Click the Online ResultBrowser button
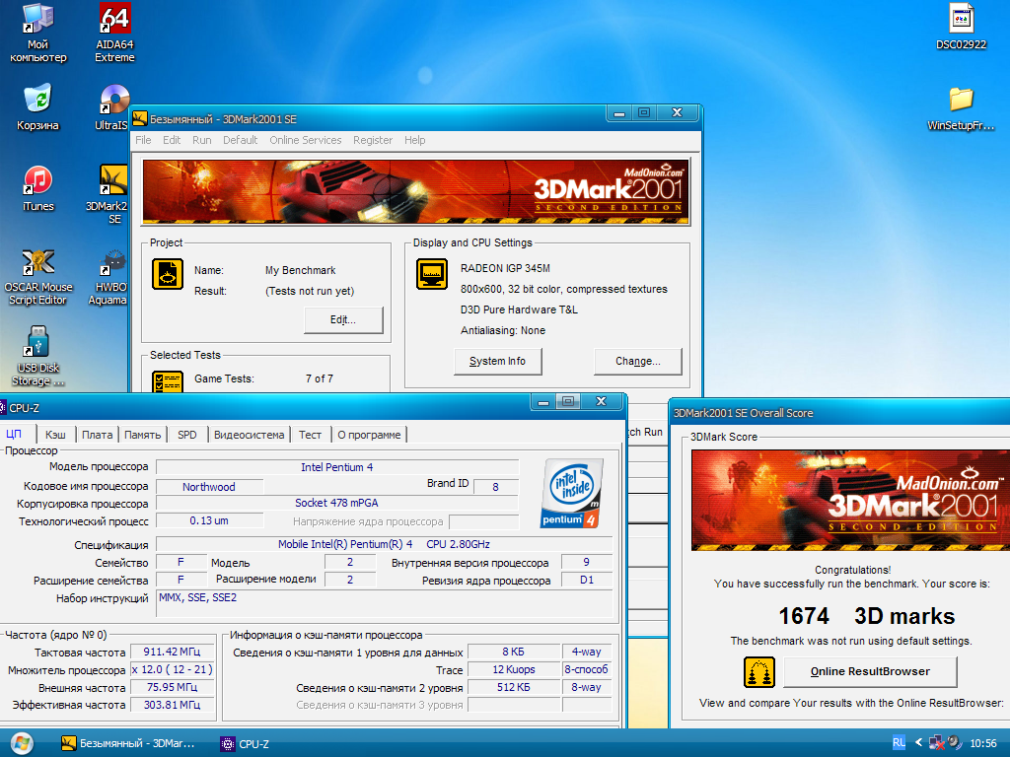The height and width of the screenshot is (757, 1010). (x=870, y=671)
